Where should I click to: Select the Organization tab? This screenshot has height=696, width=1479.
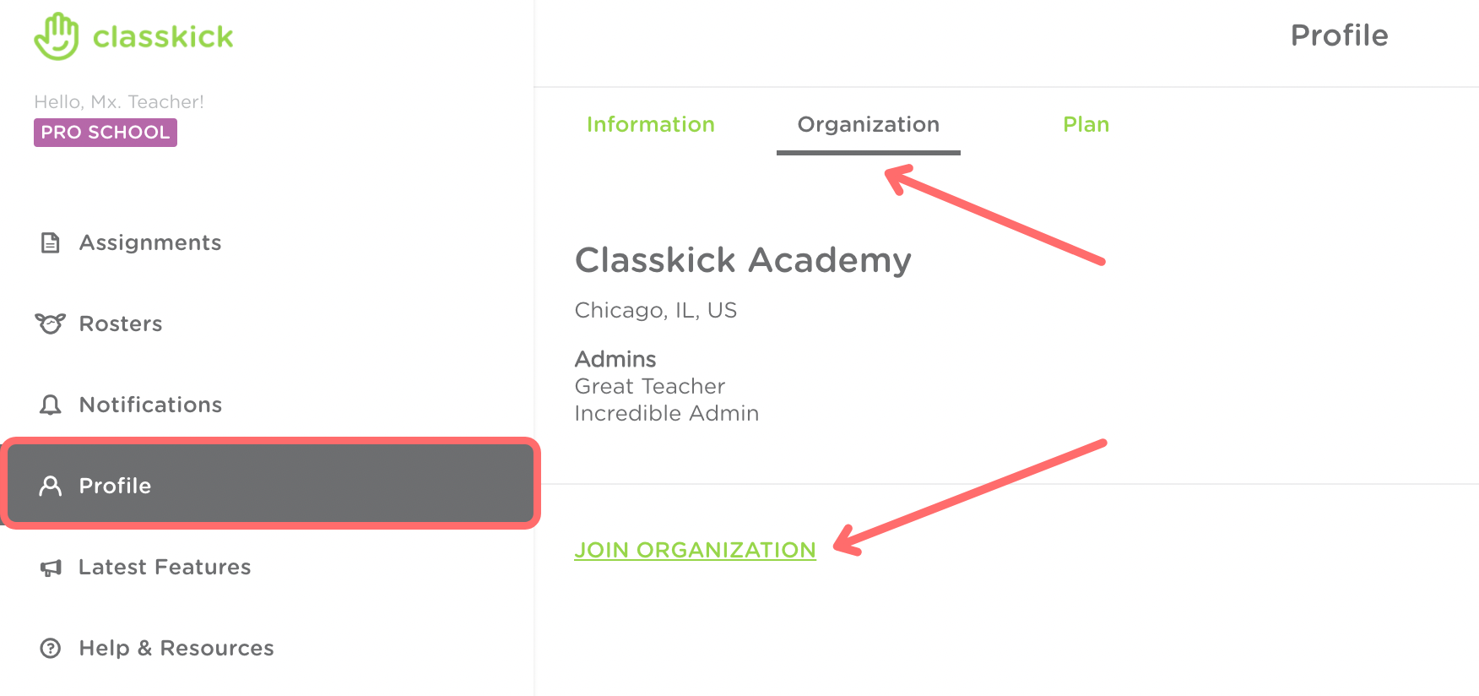(868, 124)
